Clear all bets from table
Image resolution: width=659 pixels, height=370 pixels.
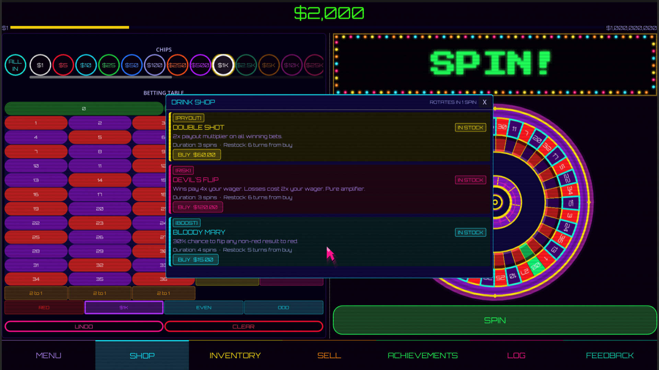click(244, 326)
